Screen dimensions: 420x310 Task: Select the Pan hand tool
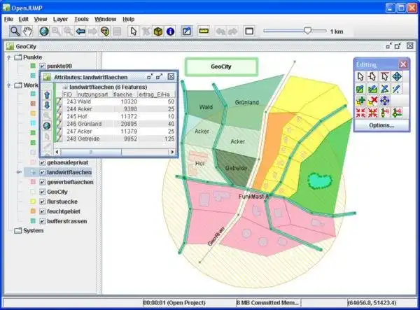pos(27,31)
